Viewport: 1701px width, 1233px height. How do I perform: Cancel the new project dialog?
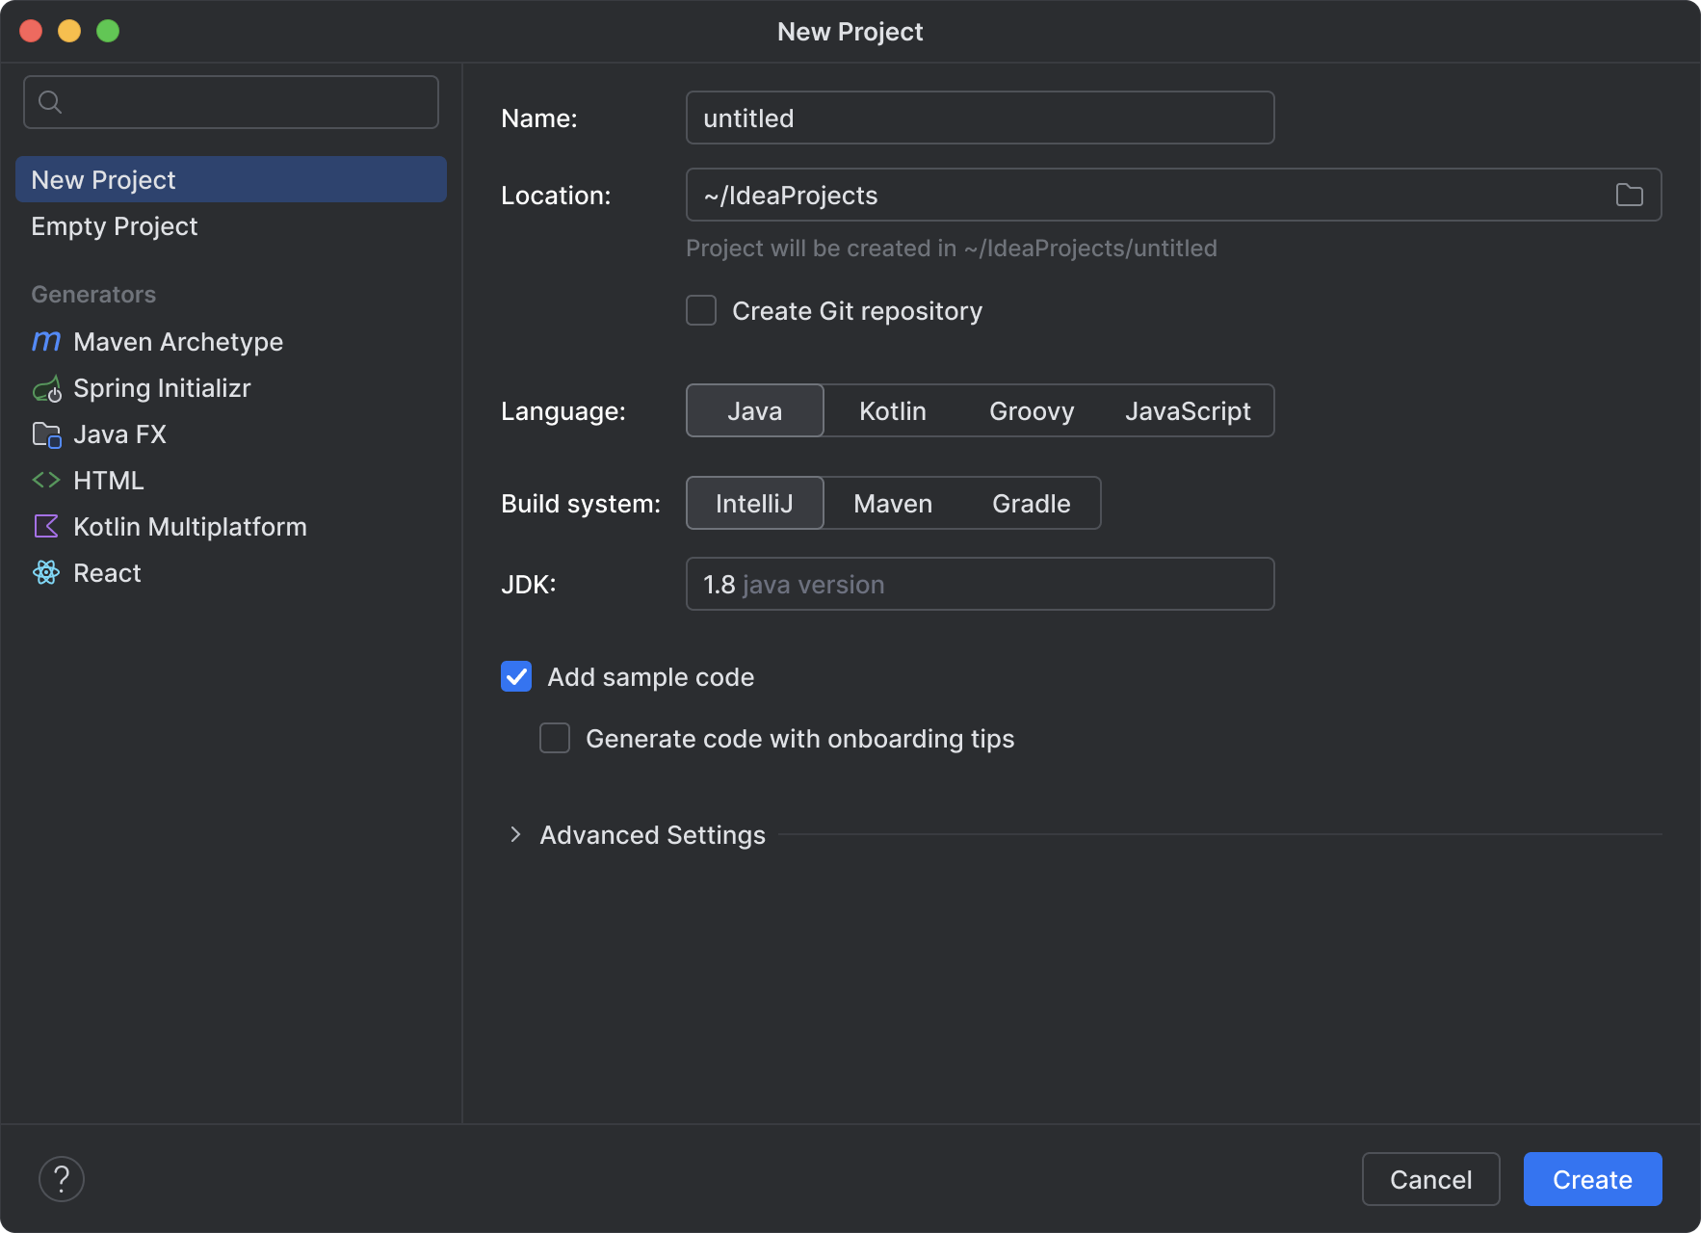[x=1431, y=1178]
